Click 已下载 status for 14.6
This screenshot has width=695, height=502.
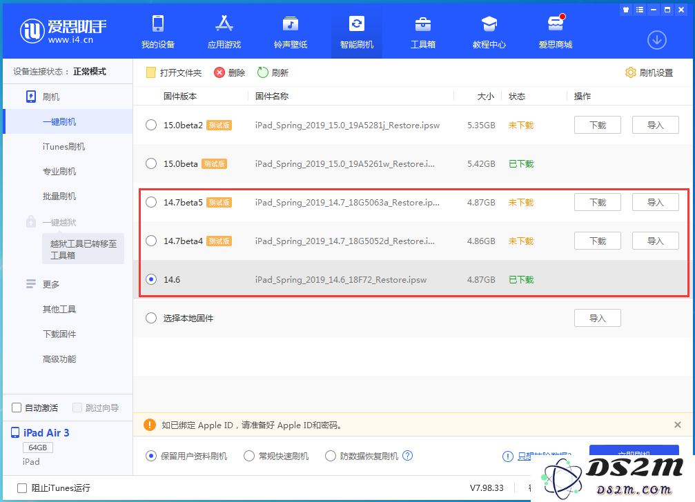[521, 280]
